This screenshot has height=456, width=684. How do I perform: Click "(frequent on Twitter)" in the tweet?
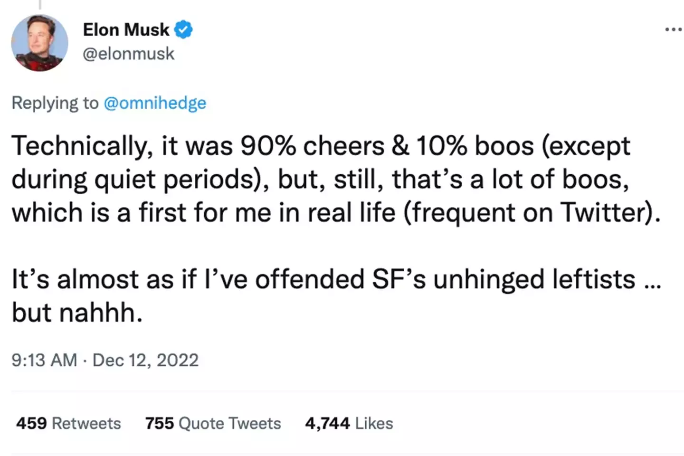tap(532, 212)
